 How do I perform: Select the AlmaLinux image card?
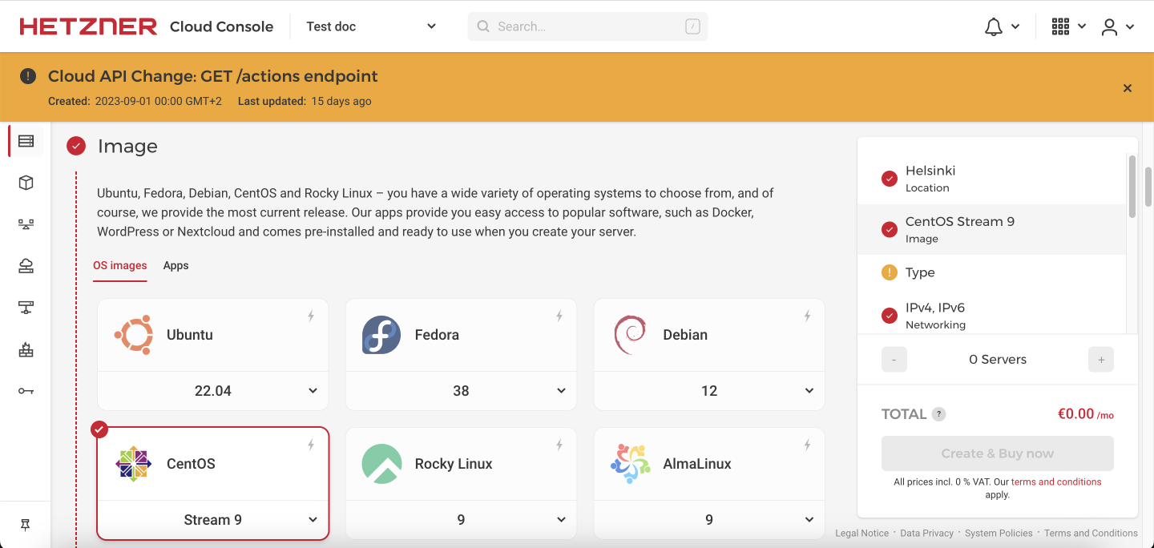click(709, 464)
